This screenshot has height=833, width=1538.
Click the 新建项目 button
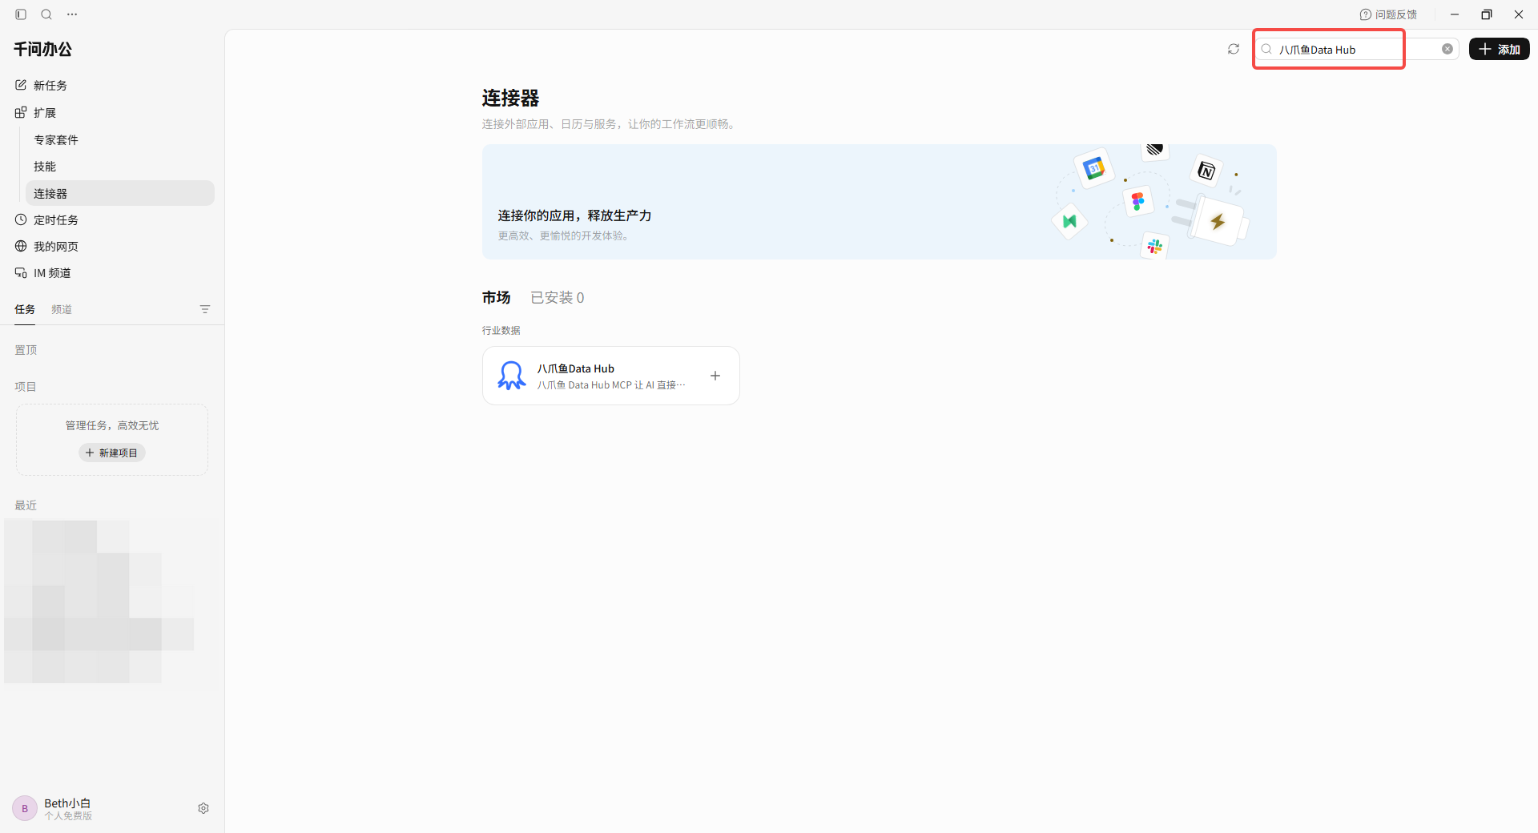(112, 453)
